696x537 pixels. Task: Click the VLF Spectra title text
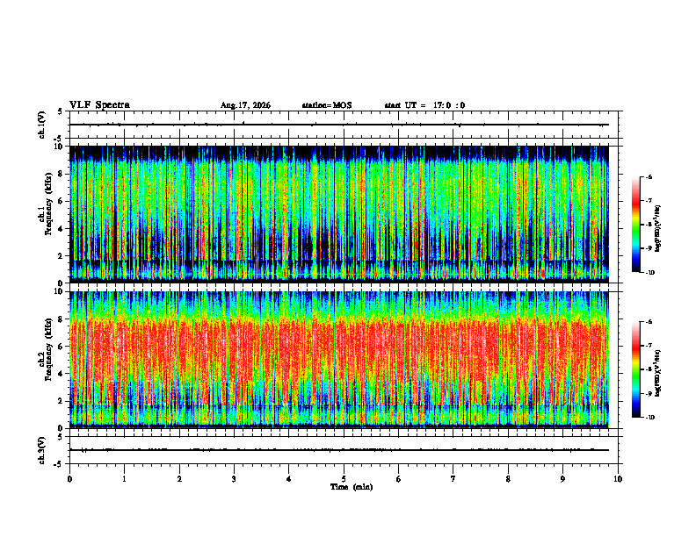click(99, 105)
